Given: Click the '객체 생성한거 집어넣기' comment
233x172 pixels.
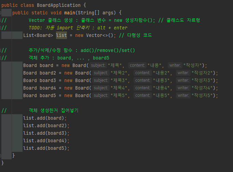Looking at the screenshot, I should tap(54, 110).
